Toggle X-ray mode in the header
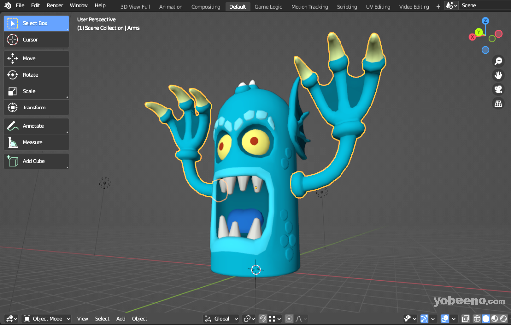This screenshot has width=511, height=325. click(x=465, y=319)
